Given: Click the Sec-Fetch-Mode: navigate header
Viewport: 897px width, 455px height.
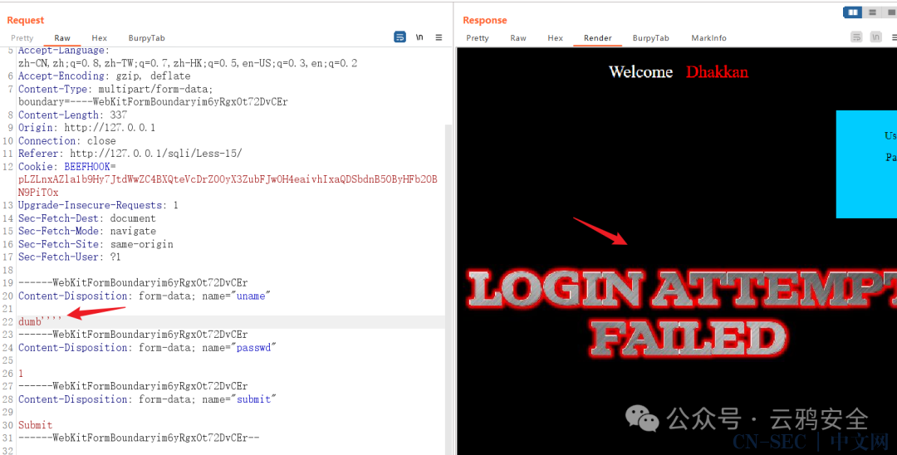Looking at the screenshot, I should (x=86, y=231).
